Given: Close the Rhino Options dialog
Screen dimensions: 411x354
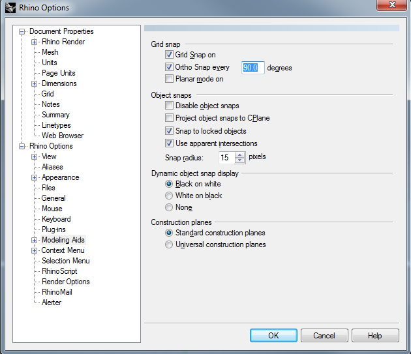Looking at the screenshot, I should click(392, 5).
